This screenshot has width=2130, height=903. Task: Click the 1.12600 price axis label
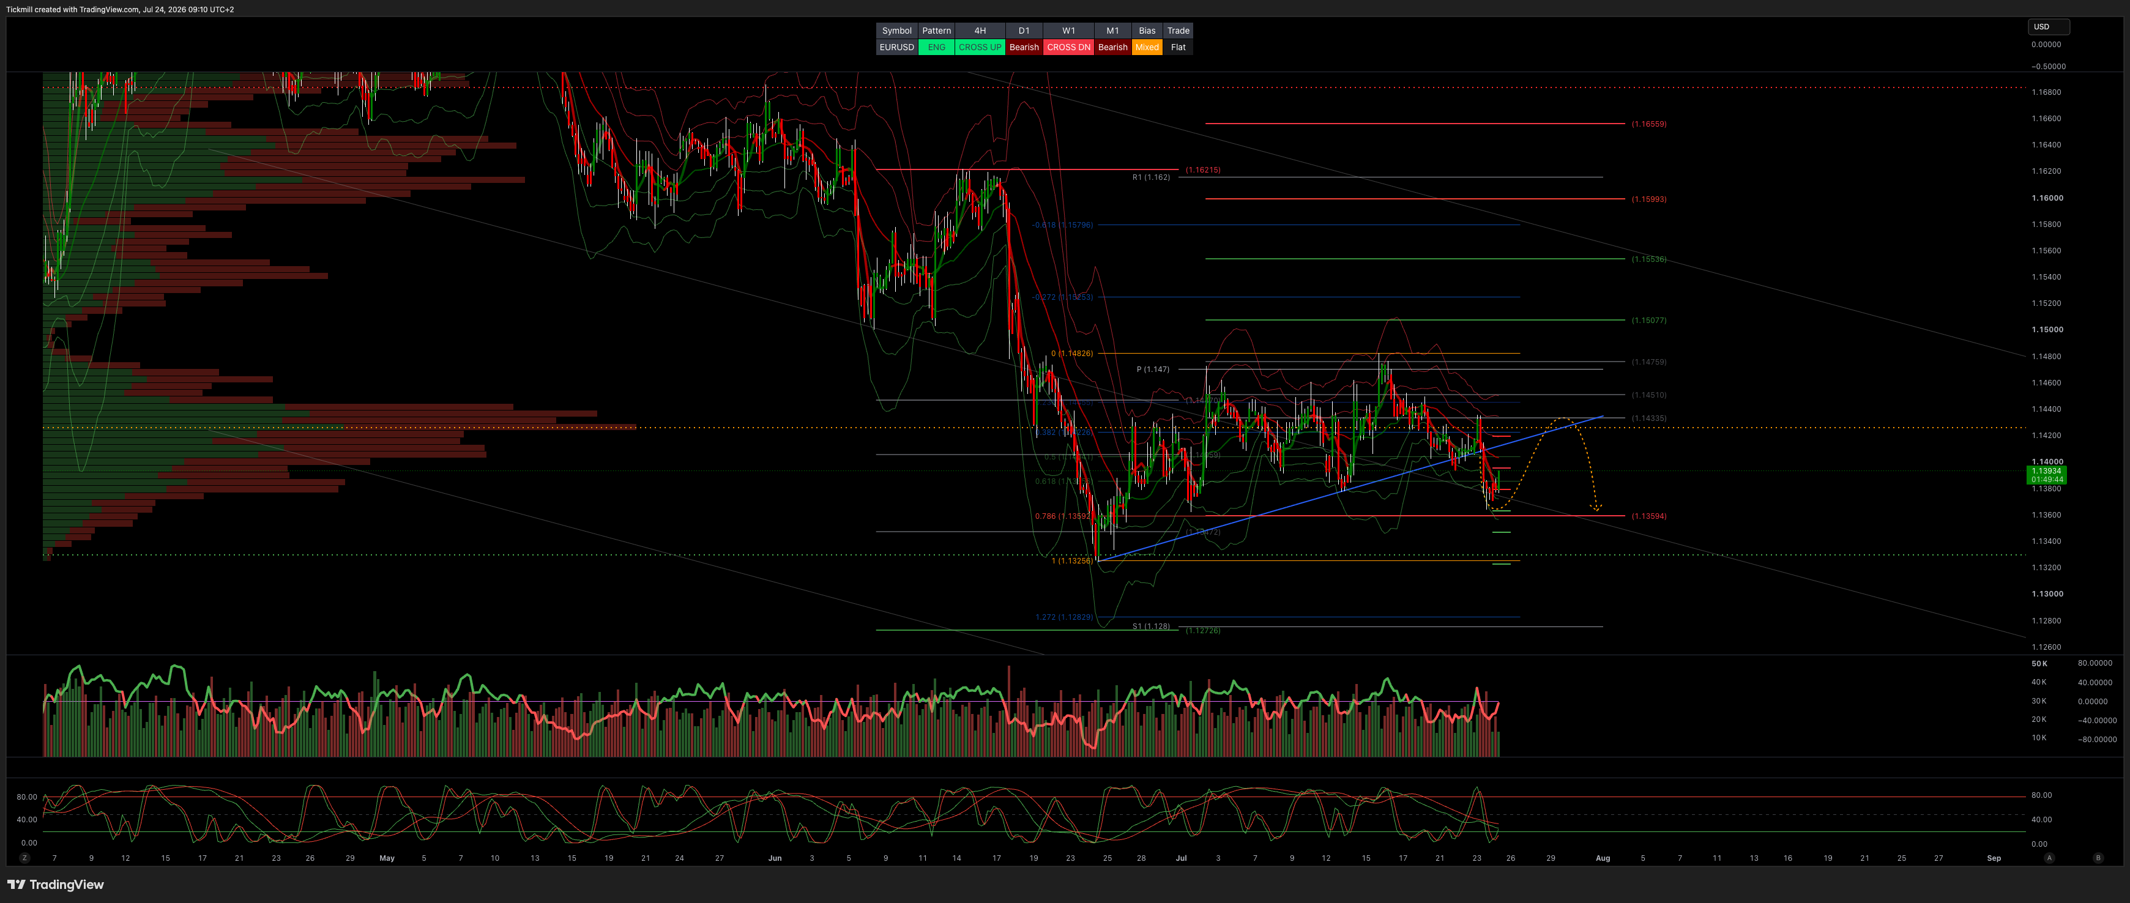(x=2047, y=647)
